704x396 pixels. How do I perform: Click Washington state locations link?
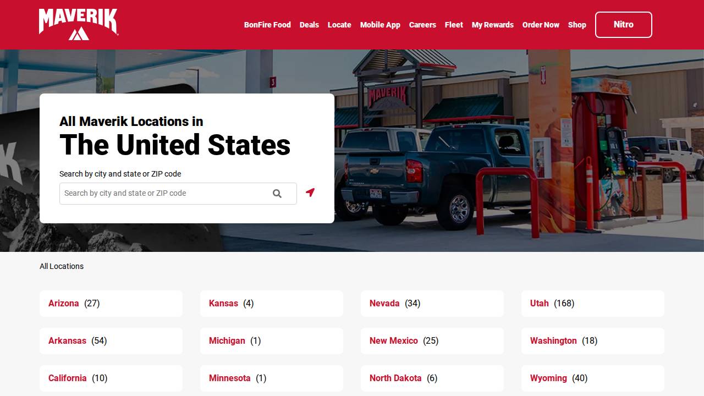[553, 340]
